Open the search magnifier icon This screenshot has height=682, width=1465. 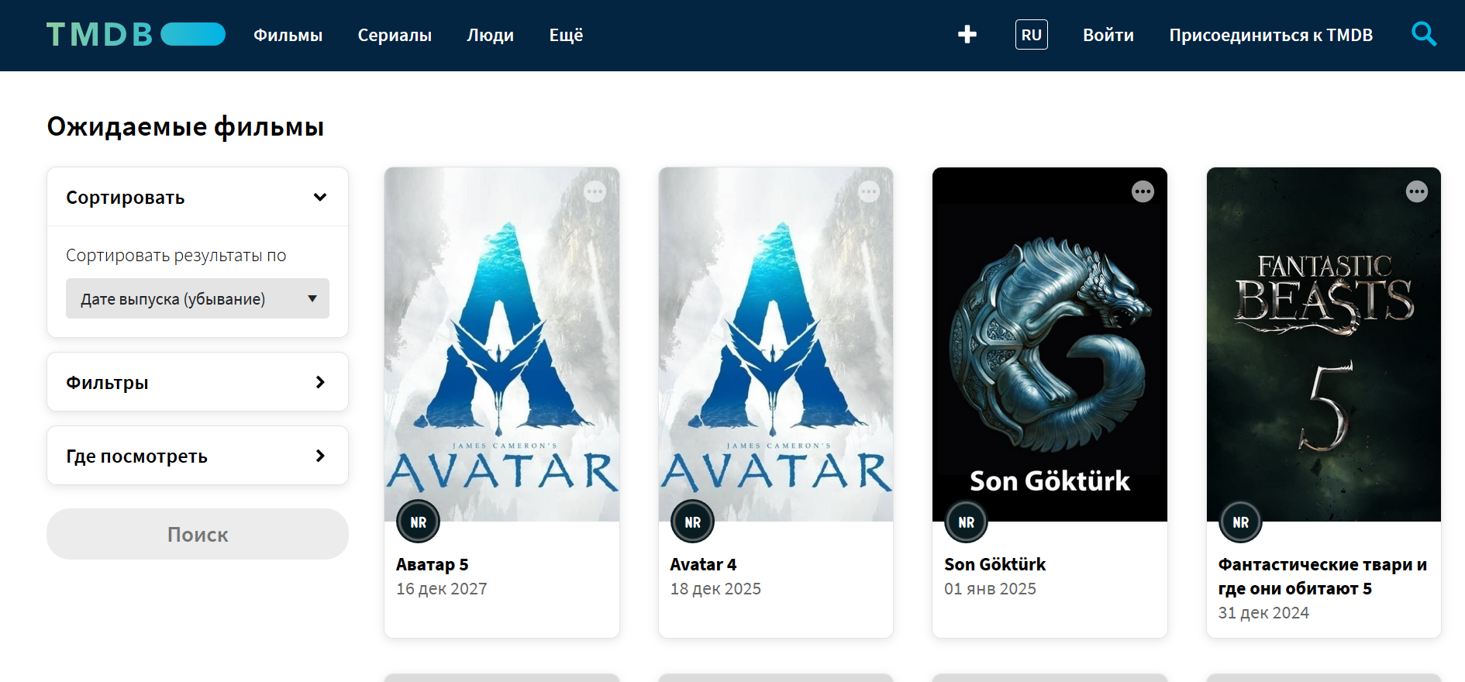coord(1423,34)
